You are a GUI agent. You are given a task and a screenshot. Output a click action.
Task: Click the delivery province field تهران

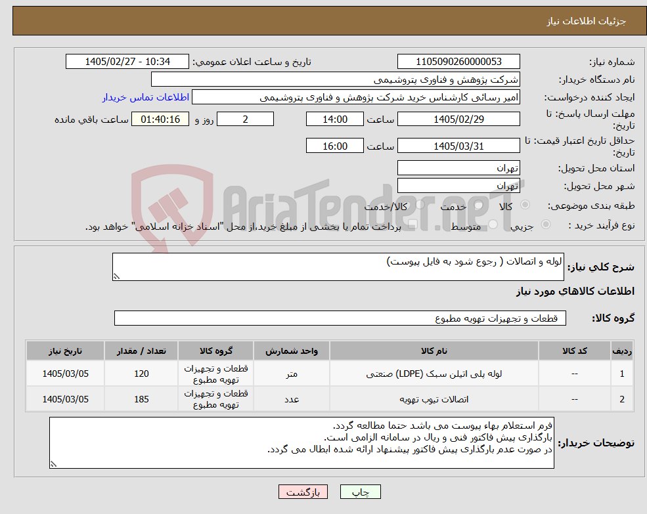458,168
